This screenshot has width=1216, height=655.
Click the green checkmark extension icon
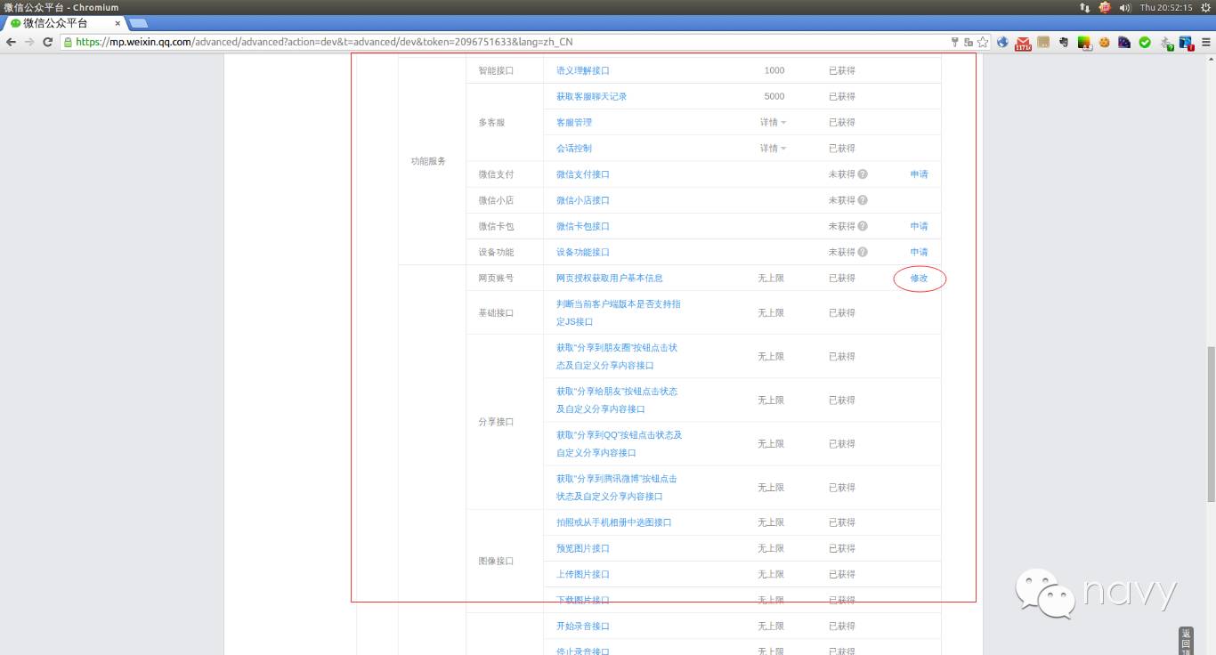tap(1145, 42)
